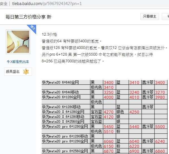Click table cell 华为mate20 6+128G移动
The width and height of the screenshot is (169, 154).
pyautogui.click(x=66, y=107)
